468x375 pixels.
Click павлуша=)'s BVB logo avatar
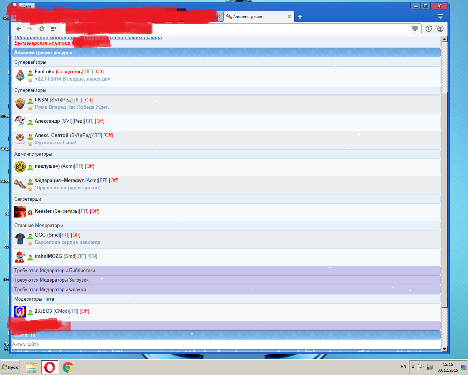click(20, 167)
